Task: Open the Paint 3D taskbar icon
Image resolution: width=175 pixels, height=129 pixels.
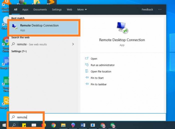Action: point(73,125)
